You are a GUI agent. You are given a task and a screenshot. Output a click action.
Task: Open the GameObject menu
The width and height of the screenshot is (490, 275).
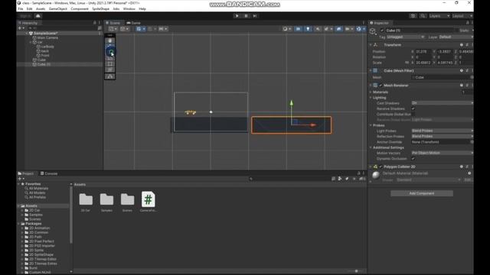[58, 9]
